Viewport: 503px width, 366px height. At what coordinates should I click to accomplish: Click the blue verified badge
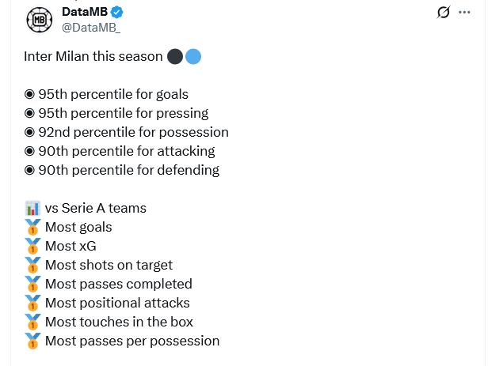[116, 13]
